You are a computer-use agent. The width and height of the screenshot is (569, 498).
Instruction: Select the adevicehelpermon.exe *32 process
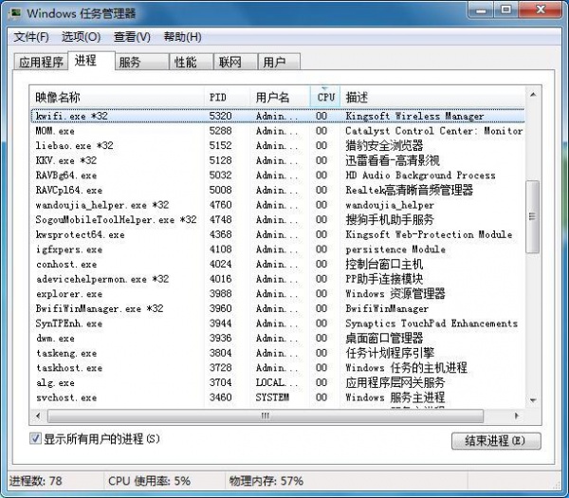pos(278,279)
